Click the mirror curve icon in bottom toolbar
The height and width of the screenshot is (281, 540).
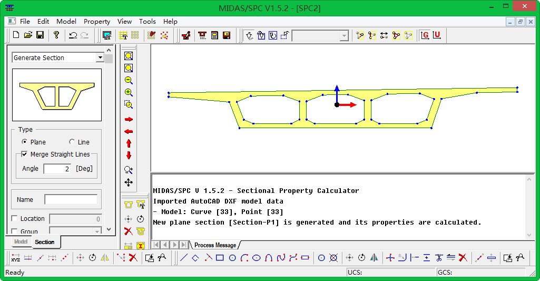click(374, 258)
